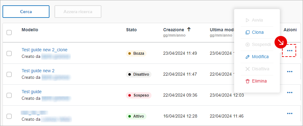Select the Test guide new 2_clone row checkbox
The width and height of the screenshot is (303, 126).
point(9,53)
